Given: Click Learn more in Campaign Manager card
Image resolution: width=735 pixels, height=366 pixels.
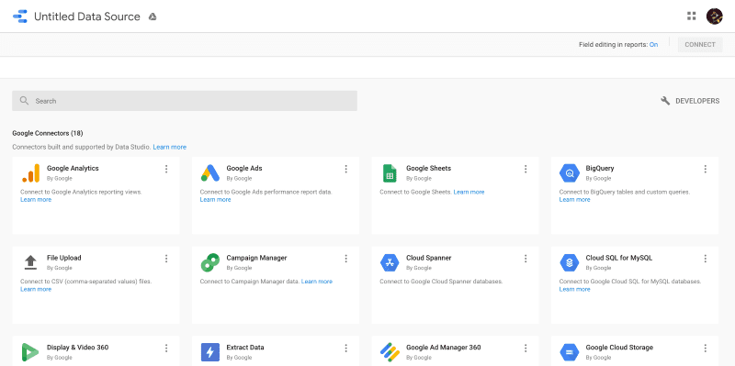Looking at the screenshot, I should [x=317, y=282].
